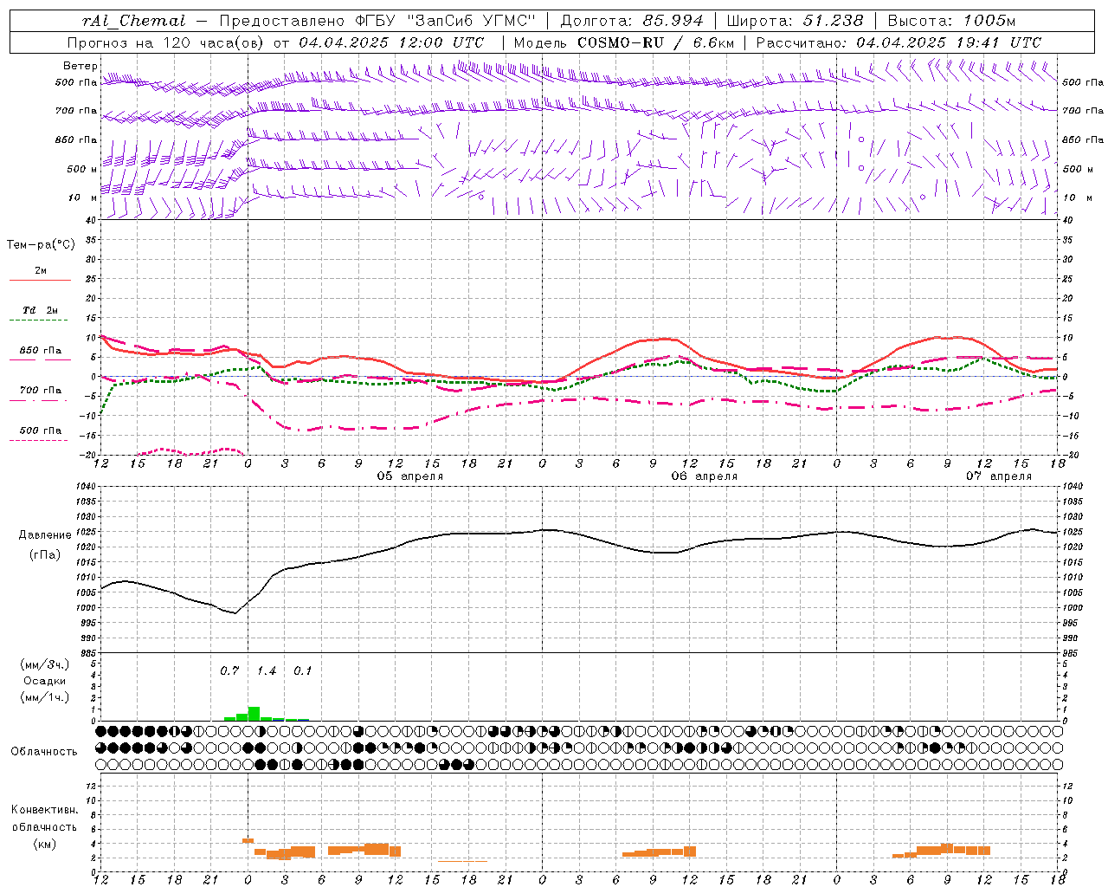Click the Рассчитано: 04.04.2025 19:41 UTC text
Screen dimensions: 1108x887
pos(899,42)
